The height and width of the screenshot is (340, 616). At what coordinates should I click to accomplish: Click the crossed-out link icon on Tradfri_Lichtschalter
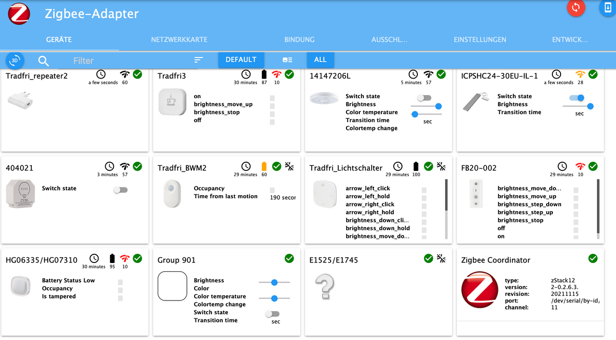tap(441, 166)
